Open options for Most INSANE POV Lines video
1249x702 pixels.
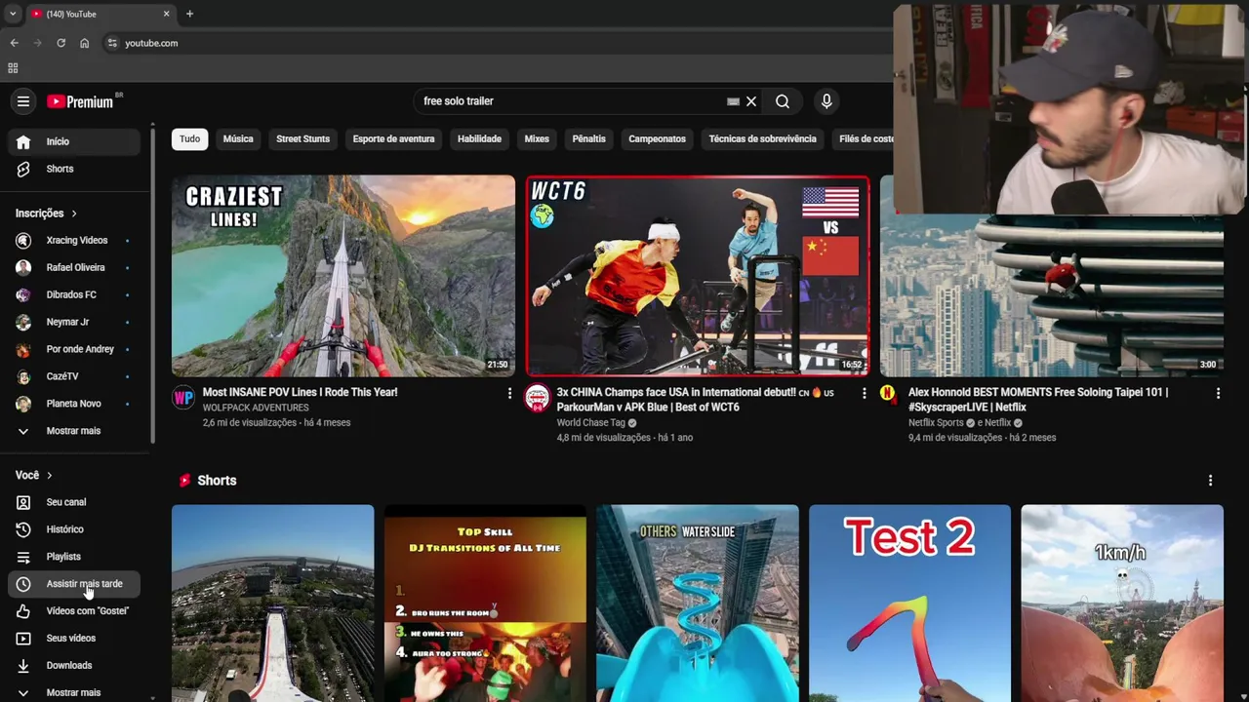tap(509, 393)
